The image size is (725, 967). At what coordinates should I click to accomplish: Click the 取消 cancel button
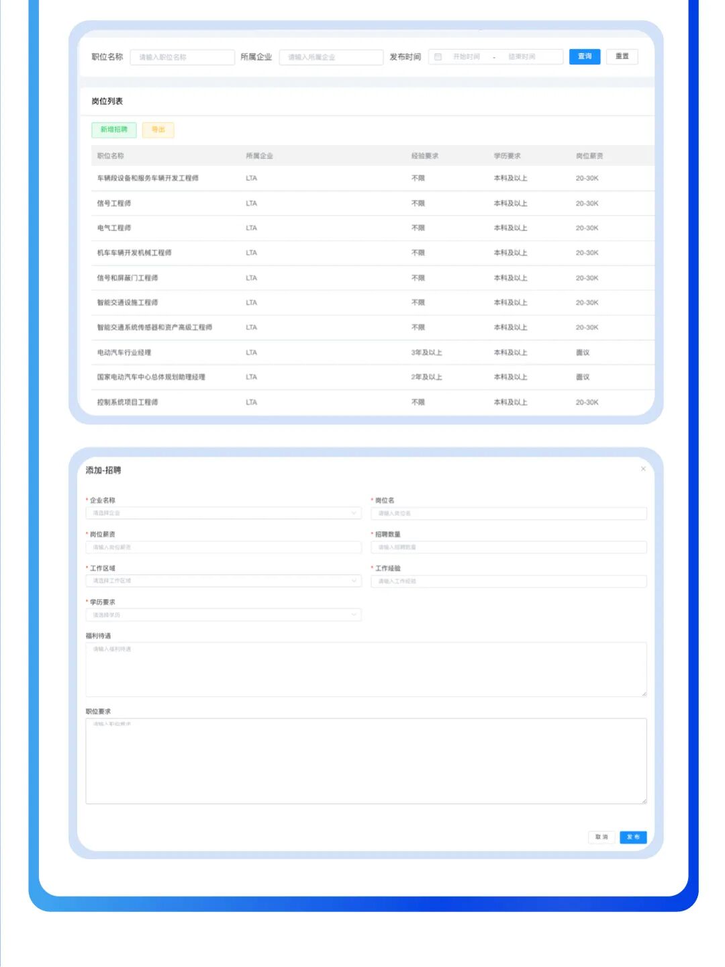601,837
